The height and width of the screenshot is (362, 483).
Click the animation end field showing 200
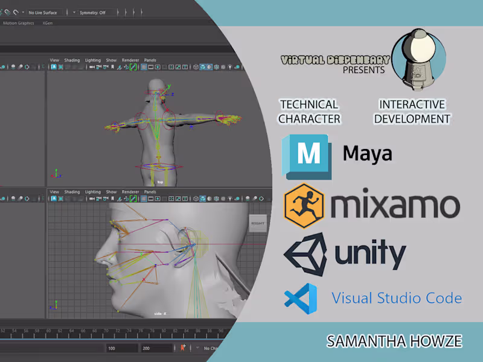(156, 348)
